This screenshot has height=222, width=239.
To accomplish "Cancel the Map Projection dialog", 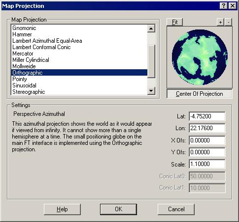I will (176, 209).
